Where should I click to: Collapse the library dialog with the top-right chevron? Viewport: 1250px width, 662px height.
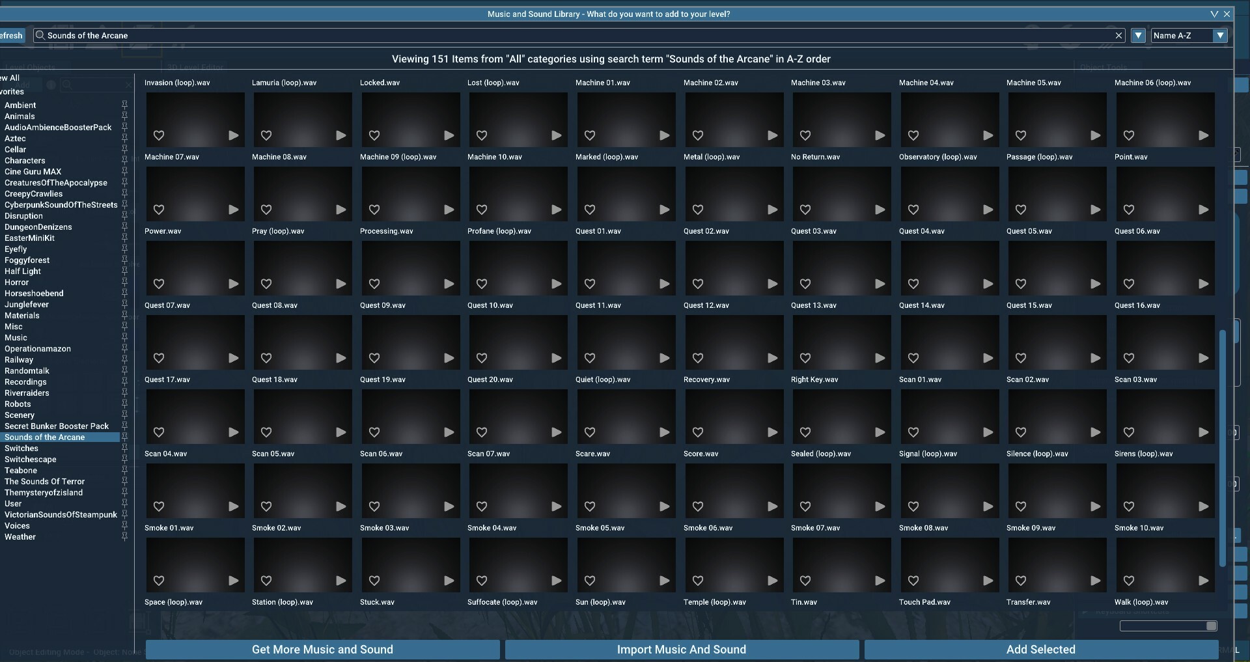tap(1214, 14)
